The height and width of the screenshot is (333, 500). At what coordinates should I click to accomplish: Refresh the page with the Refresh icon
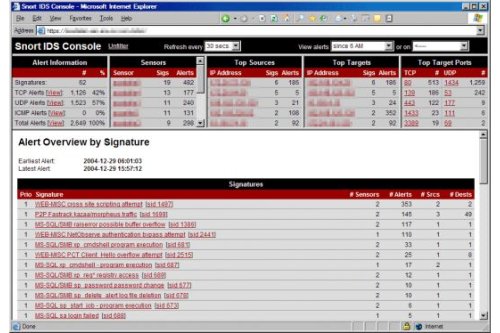point(274,19)
